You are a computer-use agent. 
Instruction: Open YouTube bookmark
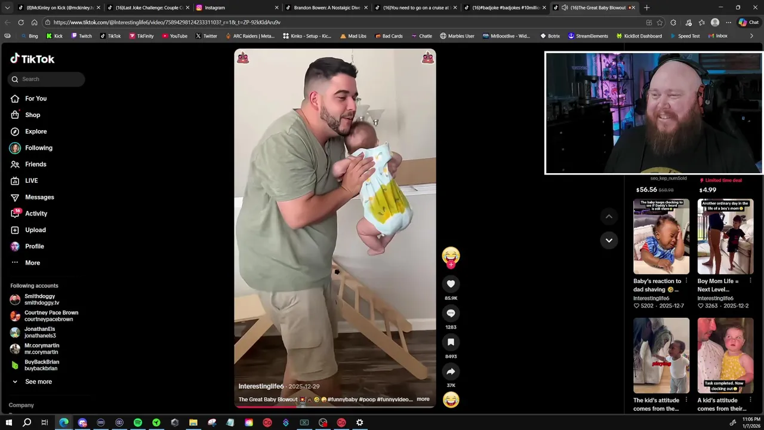[x=174, y=36]
